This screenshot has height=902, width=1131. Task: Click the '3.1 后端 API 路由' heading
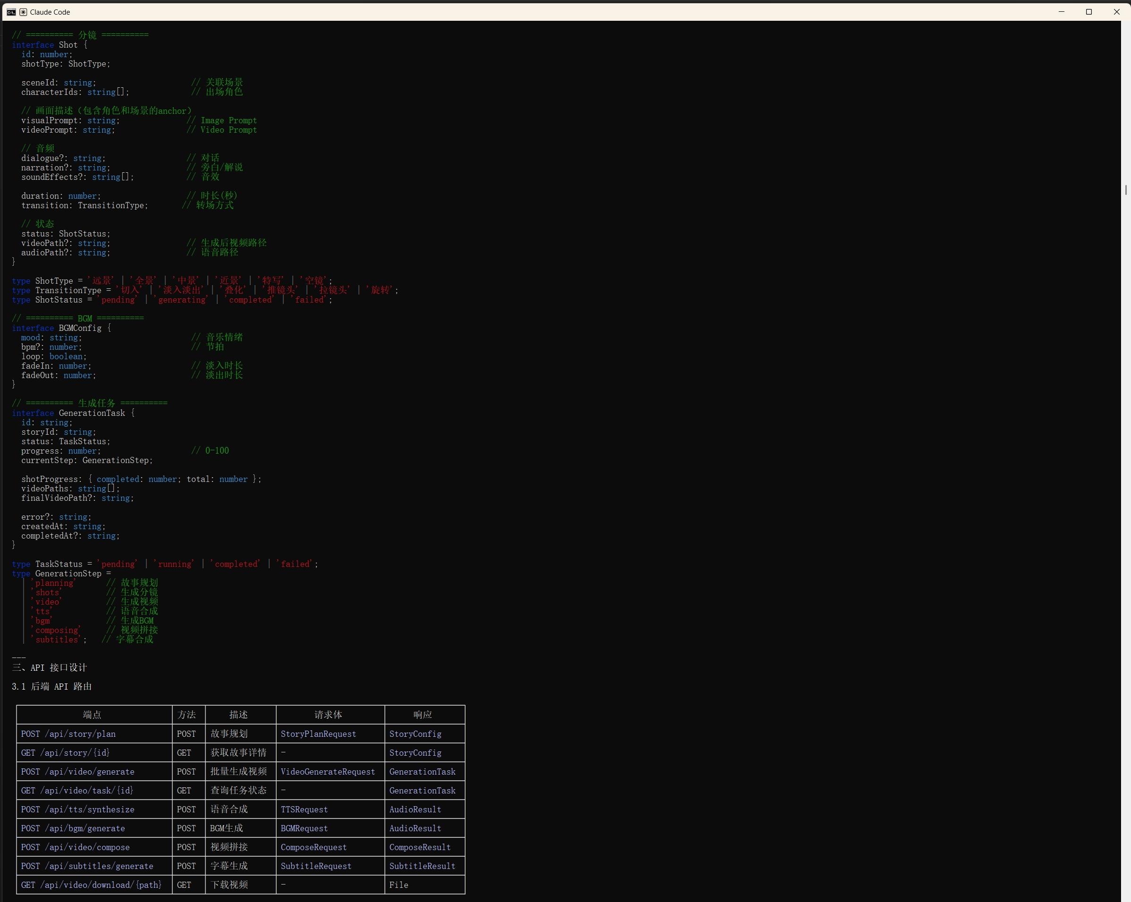[x=52, y=686]
